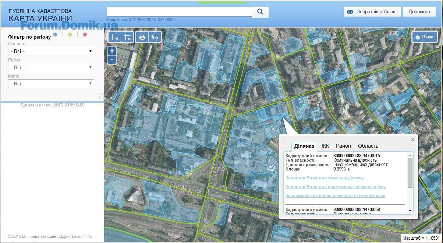Screen dimensions: 443x243
Task: Switch to the Район tab in popup
Action: 343,146
